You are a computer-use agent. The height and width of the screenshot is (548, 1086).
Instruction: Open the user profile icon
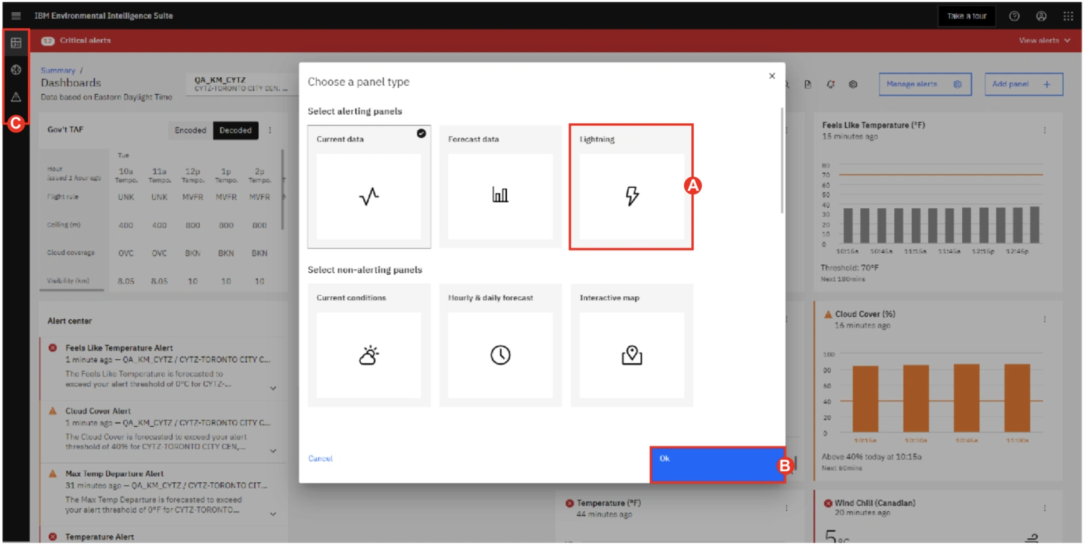pyautogui.click(x=1041, y=16)
